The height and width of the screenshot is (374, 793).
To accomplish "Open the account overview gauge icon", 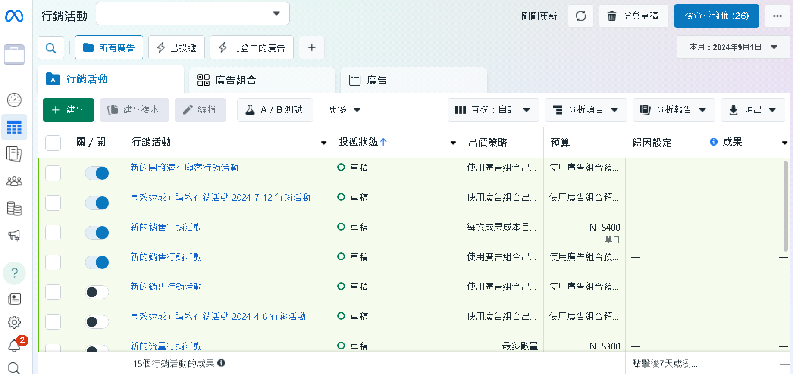I will pyautogui.click(x=14, y=100).
